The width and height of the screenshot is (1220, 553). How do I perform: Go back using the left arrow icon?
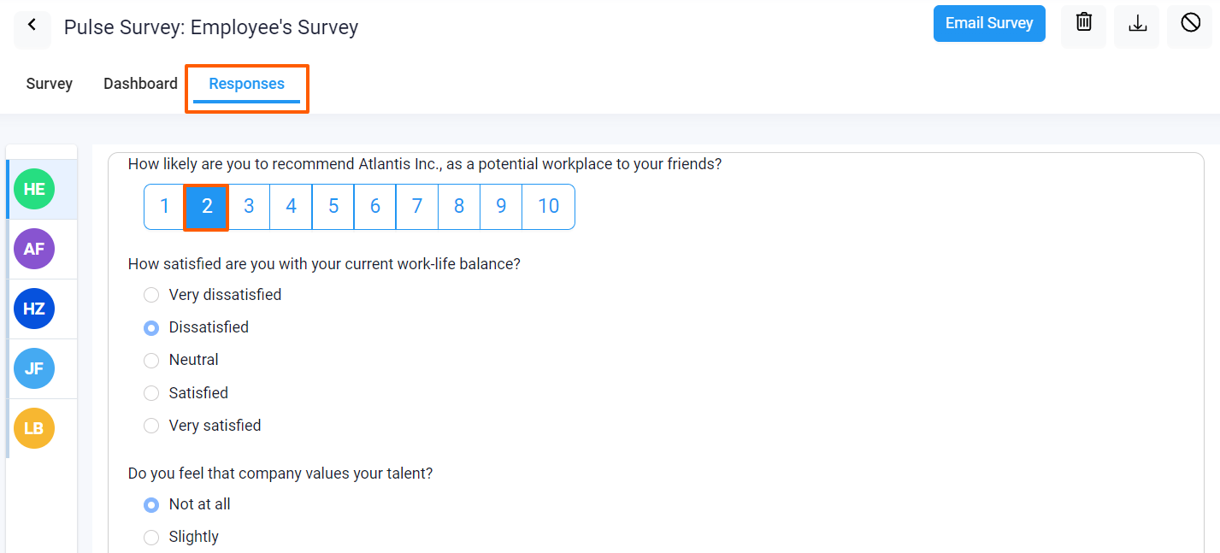(32, 27)
